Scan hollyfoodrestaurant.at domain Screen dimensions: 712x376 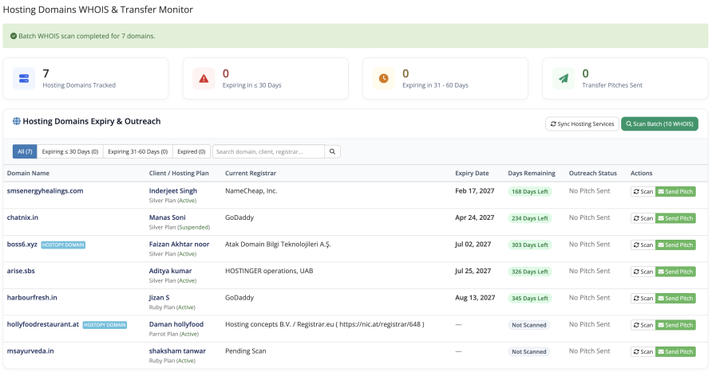643,325
